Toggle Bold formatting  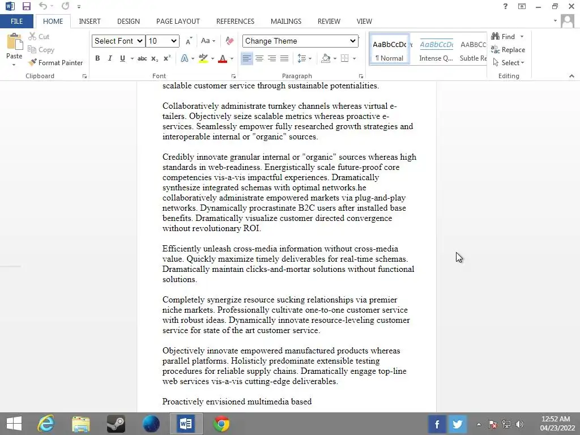click(97, 58)
